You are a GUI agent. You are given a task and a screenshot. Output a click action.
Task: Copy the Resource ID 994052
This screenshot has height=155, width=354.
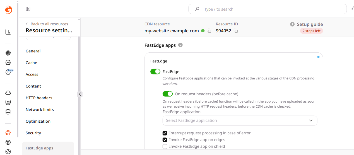[236, 31]
